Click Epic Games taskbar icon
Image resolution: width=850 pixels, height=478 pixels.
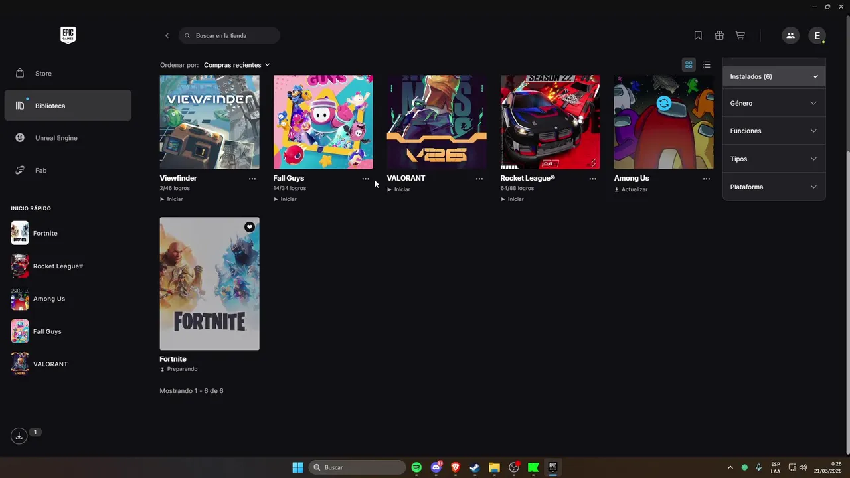tap(552, 467)
